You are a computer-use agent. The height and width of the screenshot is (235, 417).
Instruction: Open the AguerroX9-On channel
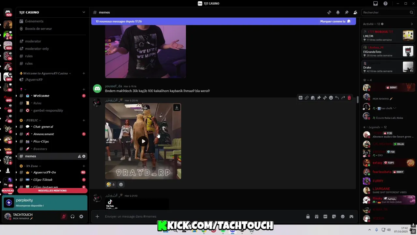tap(52, 172)
